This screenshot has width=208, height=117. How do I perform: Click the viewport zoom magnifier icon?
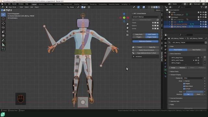(127, 24)
